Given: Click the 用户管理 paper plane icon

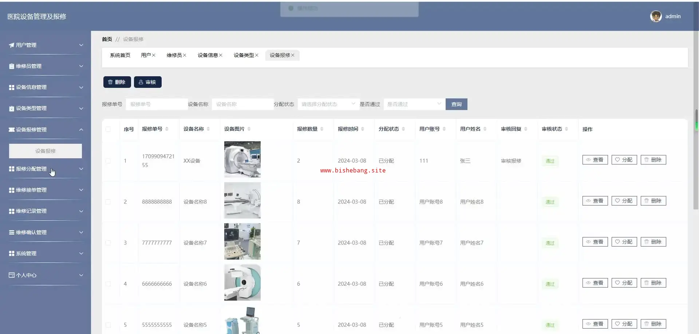Looking at the screenshot, I should [11, 45].
